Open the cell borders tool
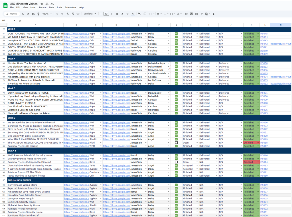This screenshot has height=217, width=292. [145, 14]
